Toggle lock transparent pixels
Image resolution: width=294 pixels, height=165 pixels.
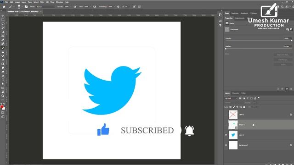tap(231, 107)
